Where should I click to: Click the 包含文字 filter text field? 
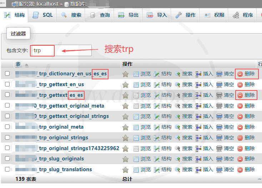61,50
